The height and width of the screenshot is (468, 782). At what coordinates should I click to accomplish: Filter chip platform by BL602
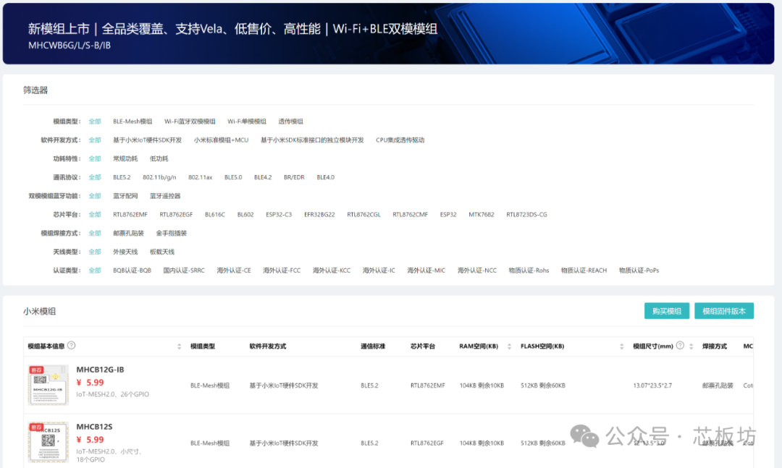point(245,214)
